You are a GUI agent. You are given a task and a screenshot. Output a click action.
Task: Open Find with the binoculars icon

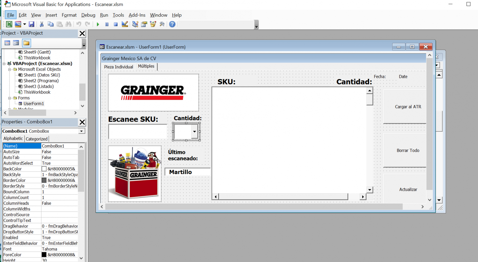[x=68, y=24]
